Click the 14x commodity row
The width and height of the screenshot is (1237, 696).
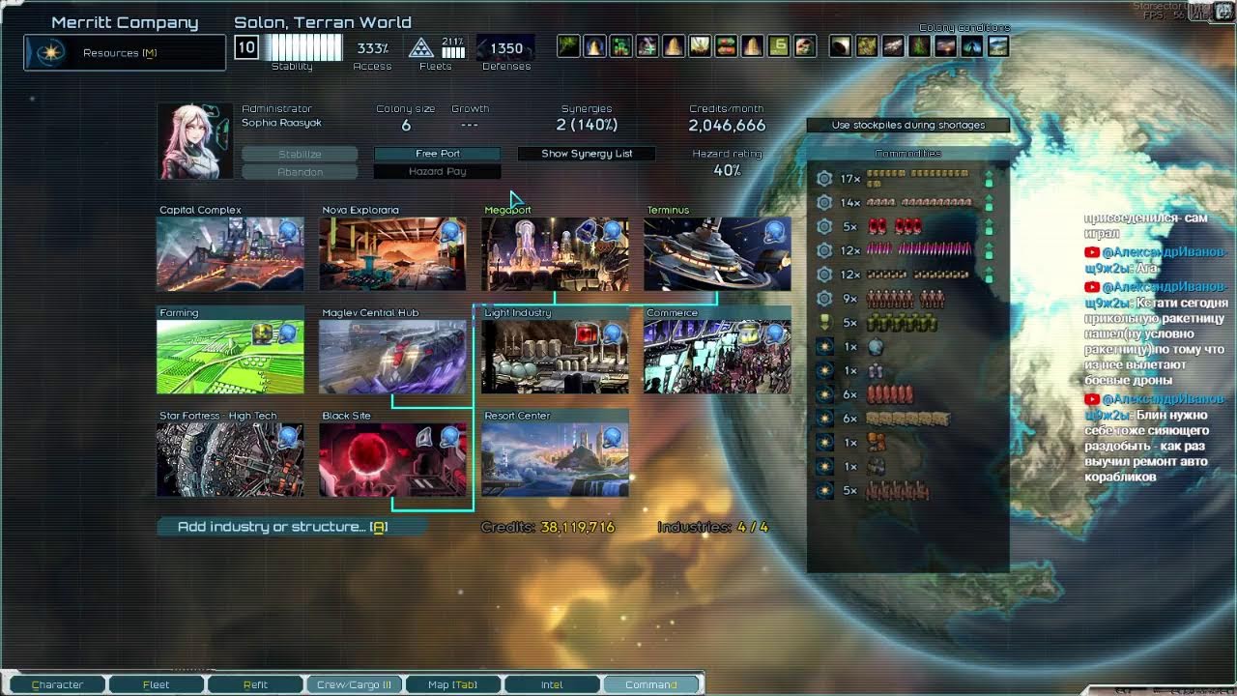tap(906, 203)
